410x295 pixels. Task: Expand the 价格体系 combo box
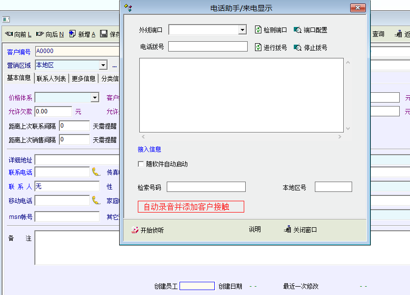(95, 98)
